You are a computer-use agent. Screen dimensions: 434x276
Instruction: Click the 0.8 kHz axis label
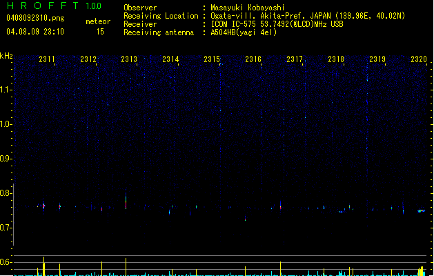[x=6, y=193]
